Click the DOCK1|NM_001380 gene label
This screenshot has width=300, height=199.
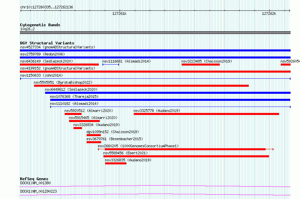[36, 183]
